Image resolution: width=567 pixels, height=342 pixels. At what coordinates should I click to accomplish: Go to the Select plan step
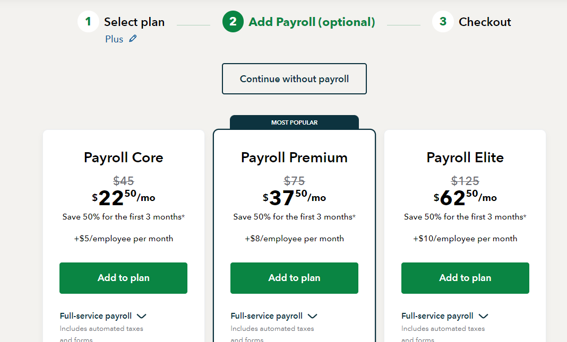(x=134, y=22)
